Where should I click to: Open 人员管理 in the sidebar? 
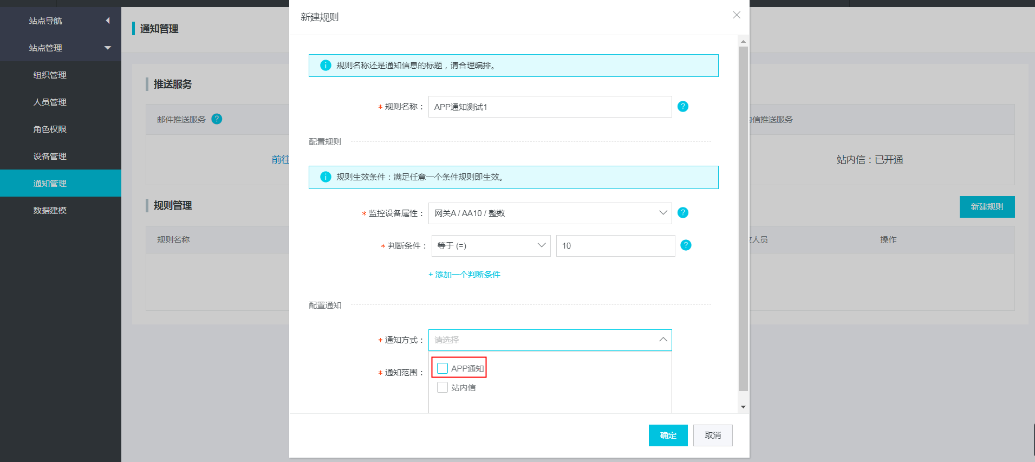[61, 102]
